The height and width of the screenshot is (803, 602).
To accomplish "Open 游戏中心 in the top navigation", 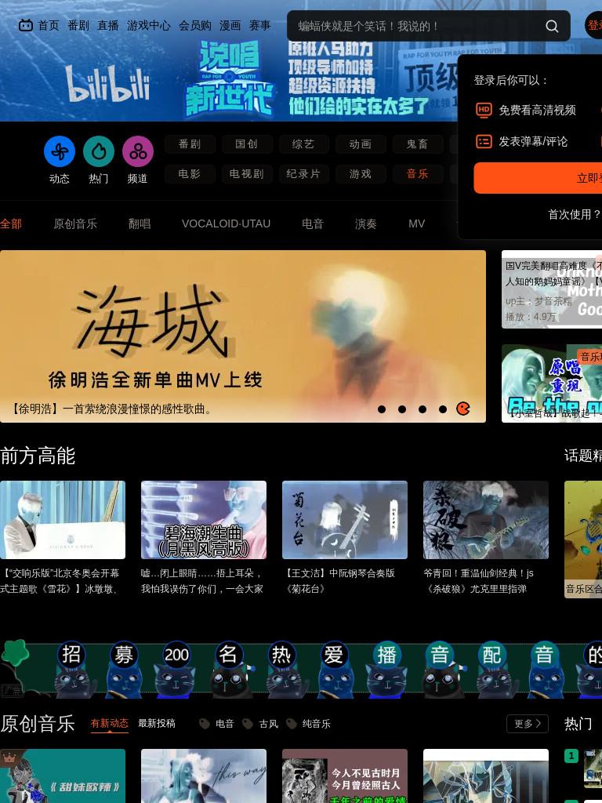I will [x=148, y=26].
